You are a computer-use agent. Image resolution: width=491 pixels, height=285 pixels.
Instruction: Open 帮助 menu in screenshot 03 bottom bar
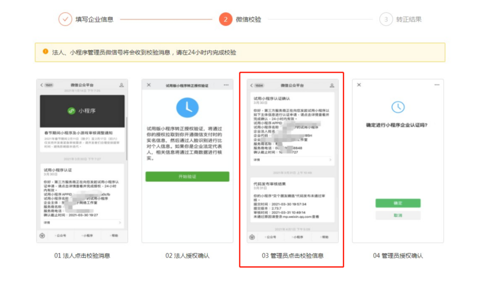(325, 237)
